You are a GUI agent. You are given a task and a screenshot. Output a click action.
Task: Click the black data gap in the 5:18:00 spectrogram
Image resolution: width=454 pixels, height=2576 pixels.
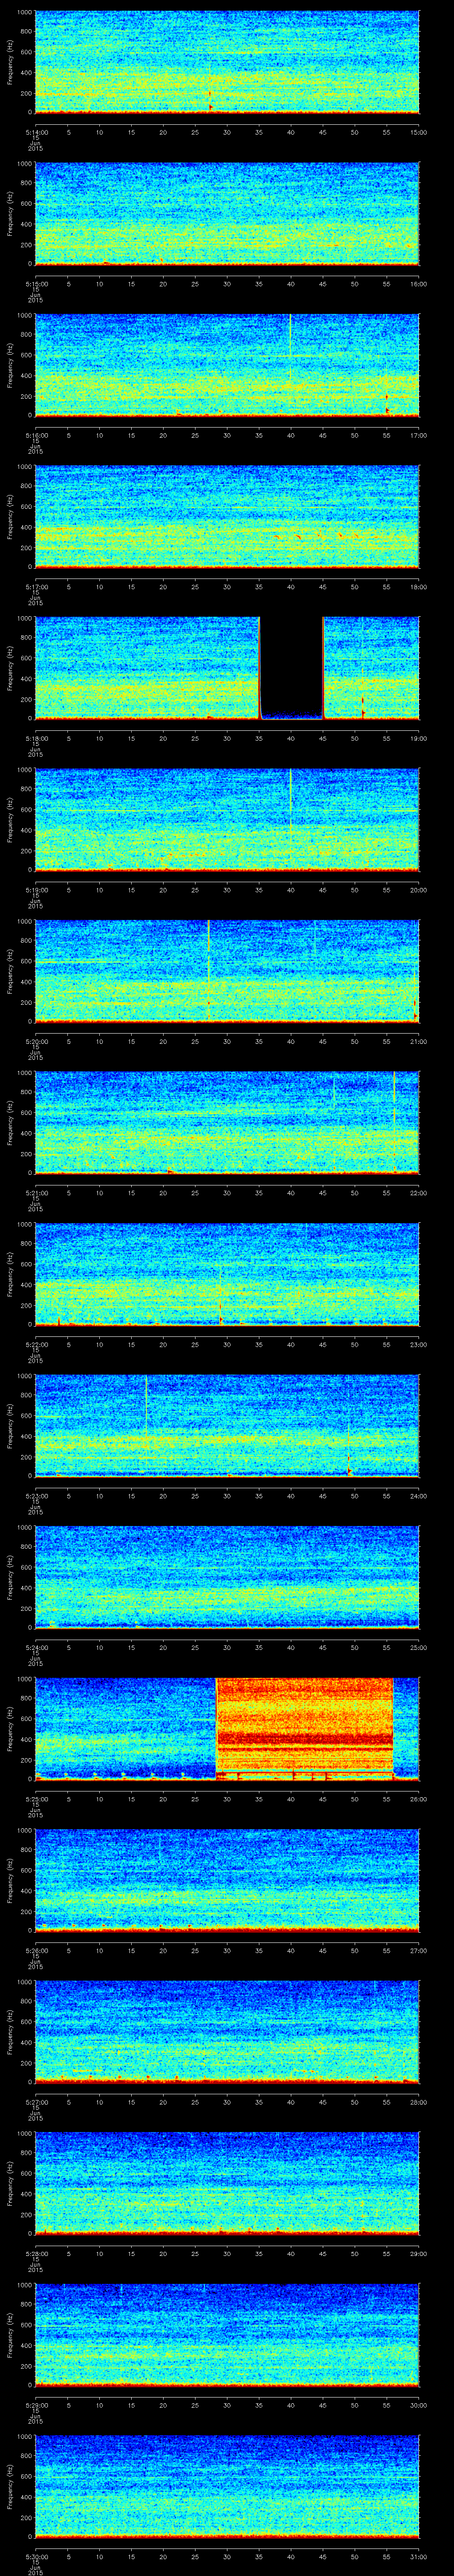click(x=291, y=666)
